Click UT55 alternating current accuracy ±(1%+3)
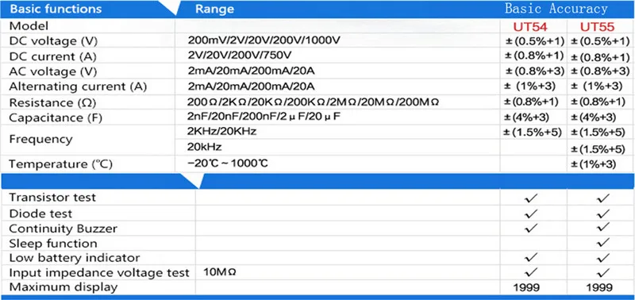Viewport: 635px width, 300px height. coord(596,86)
